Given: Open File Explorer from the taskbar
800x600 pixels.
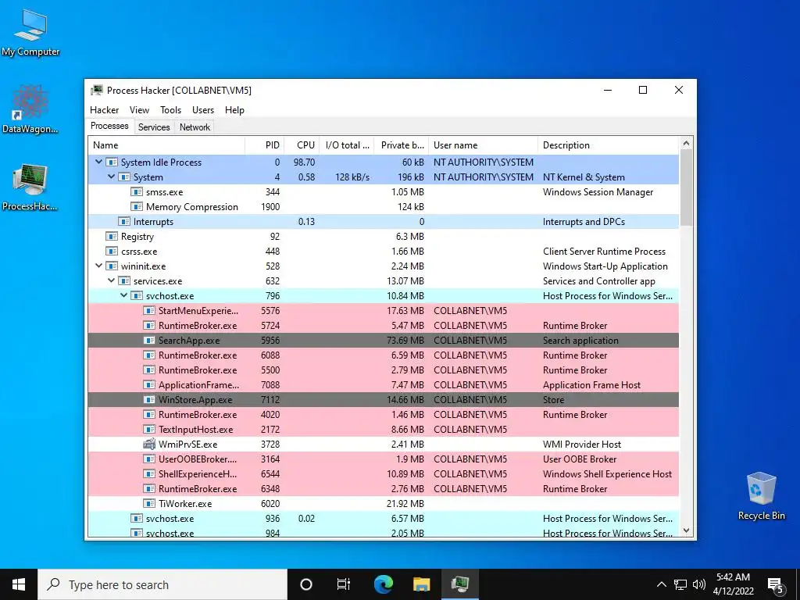Looking at the screenshot, I should (x=421, y=584).
